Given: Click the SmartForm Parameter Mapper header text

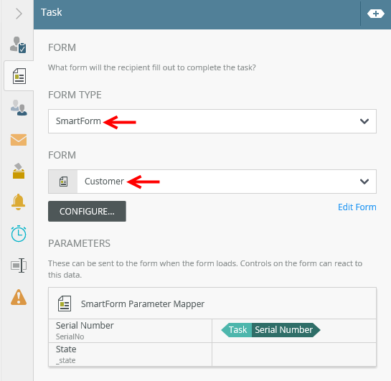Looking at the screenshot, I should click(x=142, y=304).
